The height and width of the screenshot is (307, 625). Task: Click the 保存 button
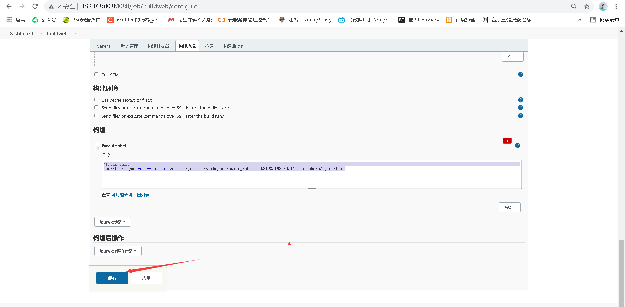(112, 278)
